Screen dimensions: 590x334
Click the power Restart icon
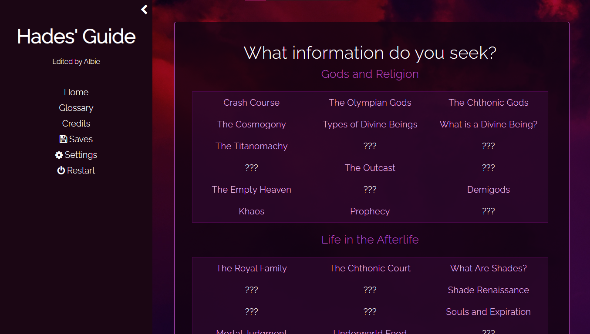61,170
